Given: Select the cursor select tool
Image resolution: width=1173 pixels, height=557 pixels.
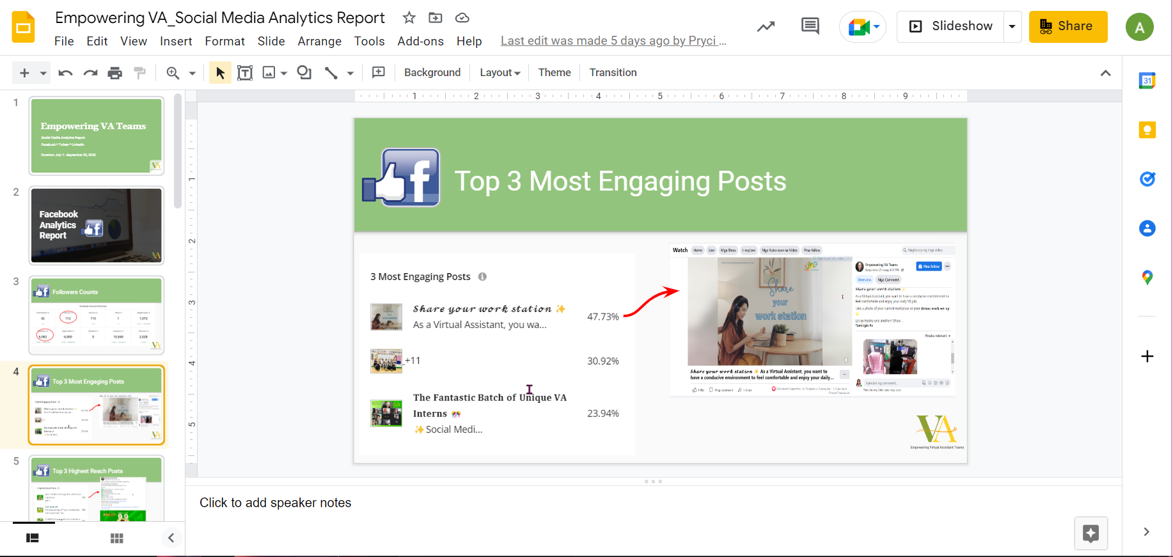Looking at the screenshot, I should click(x=220, y=73).
